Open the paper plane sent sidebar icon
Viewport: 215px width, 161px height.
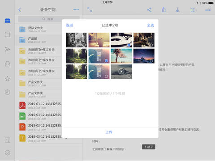coord(8,49)
